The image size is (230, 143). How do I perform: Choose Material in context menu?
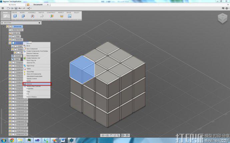(37, 84)
